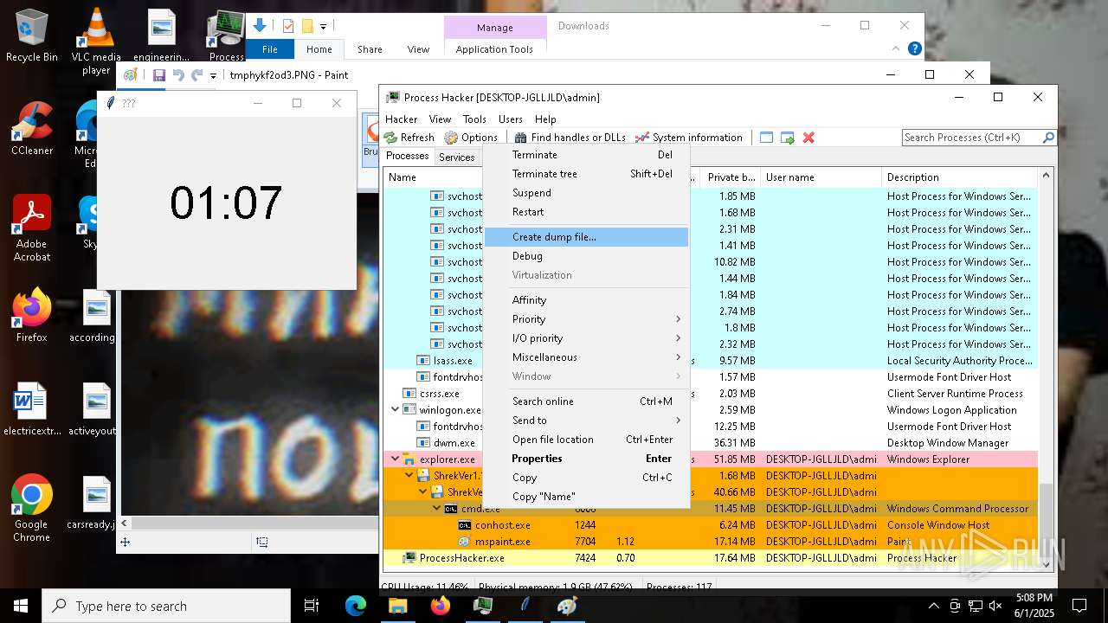Screen dimensions: 1108x623
Task: Click the Search Processes input field
Action: 972,138
